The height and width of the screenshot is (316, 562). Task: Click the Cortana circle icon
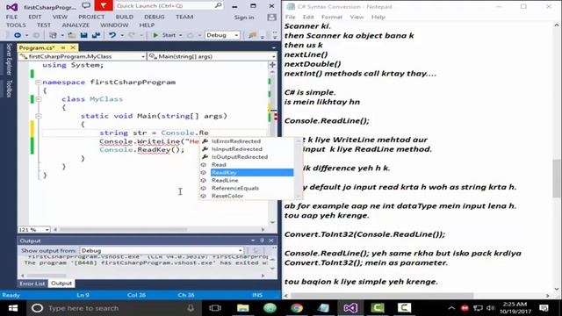(x=37, y=308)
